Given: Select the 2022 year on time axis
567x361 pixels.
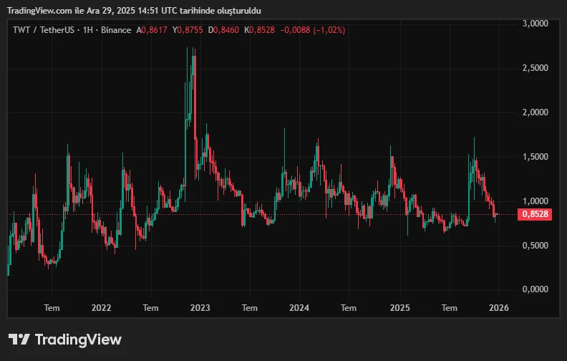Looking at the screenshot, I should point(101,307).
